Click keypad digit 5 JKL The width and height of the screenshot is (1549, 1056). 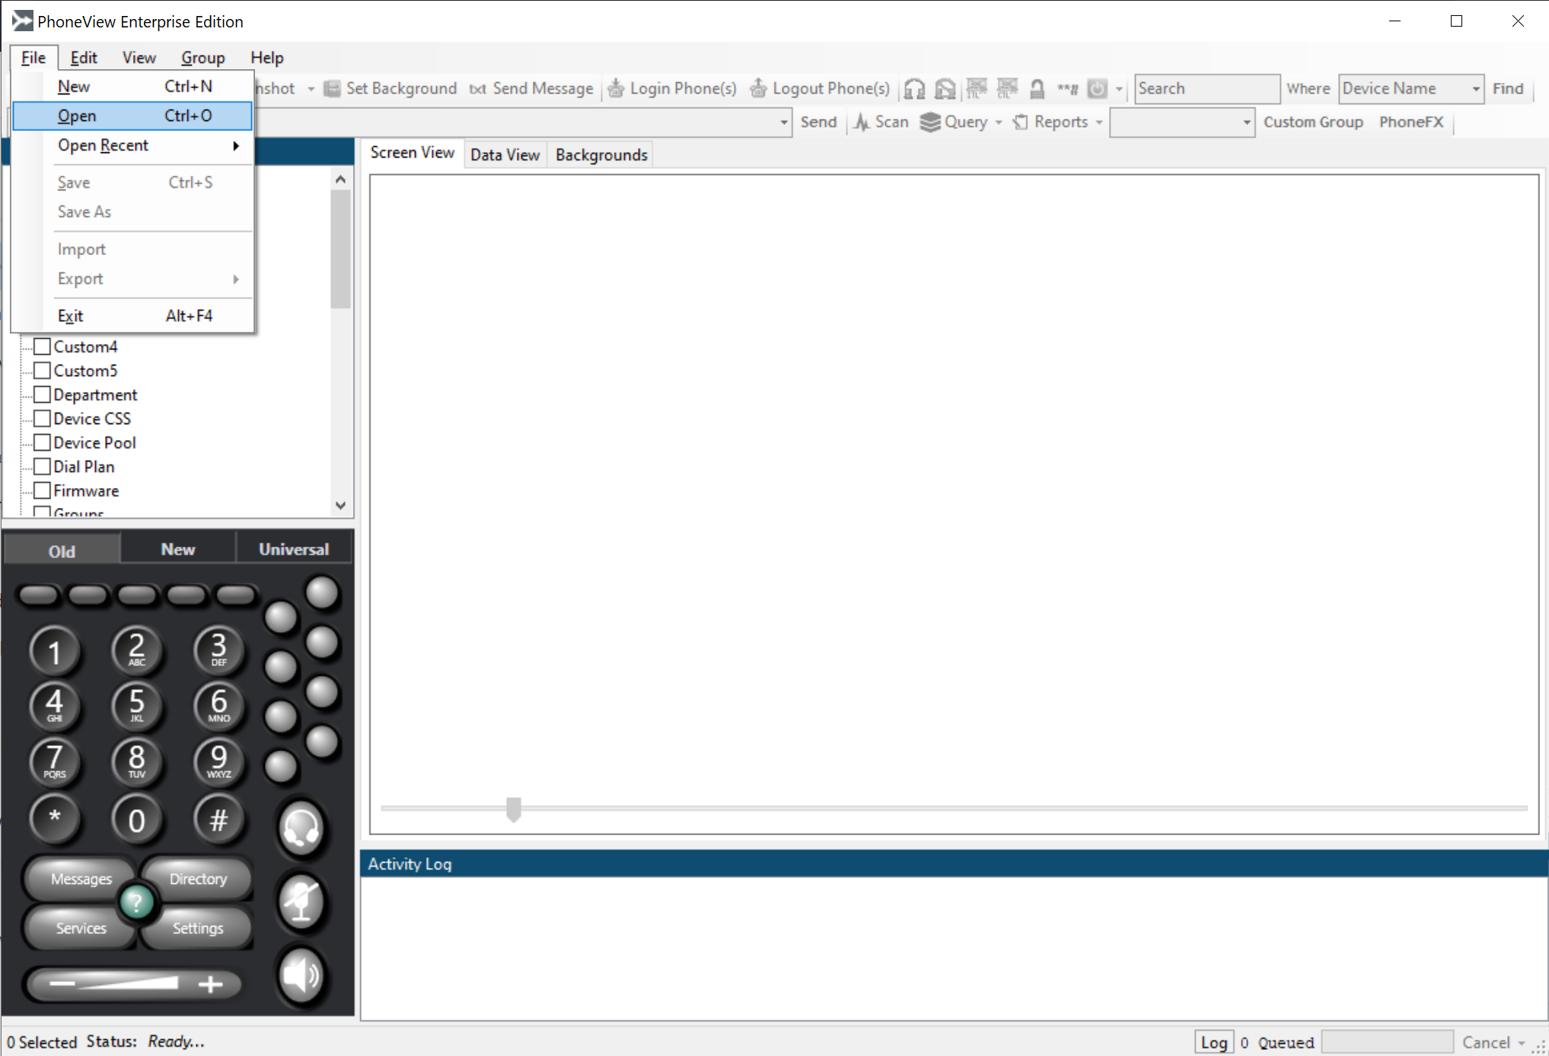tap(136, 705)
